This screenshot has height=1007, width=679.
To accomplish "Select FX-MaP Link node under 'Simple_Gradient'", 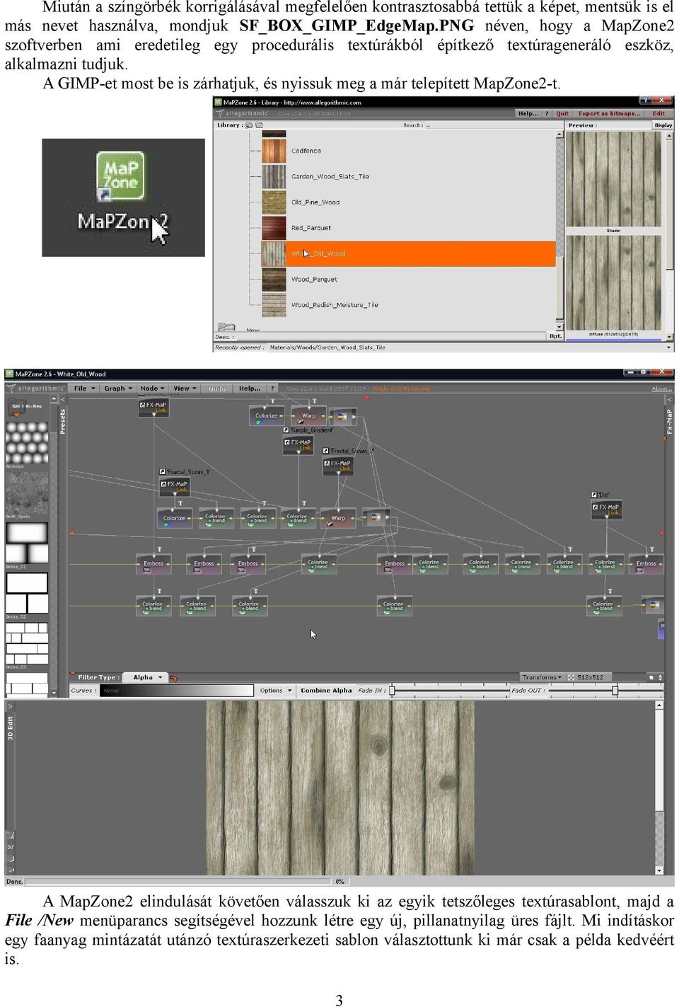I will tap(298, 444).
